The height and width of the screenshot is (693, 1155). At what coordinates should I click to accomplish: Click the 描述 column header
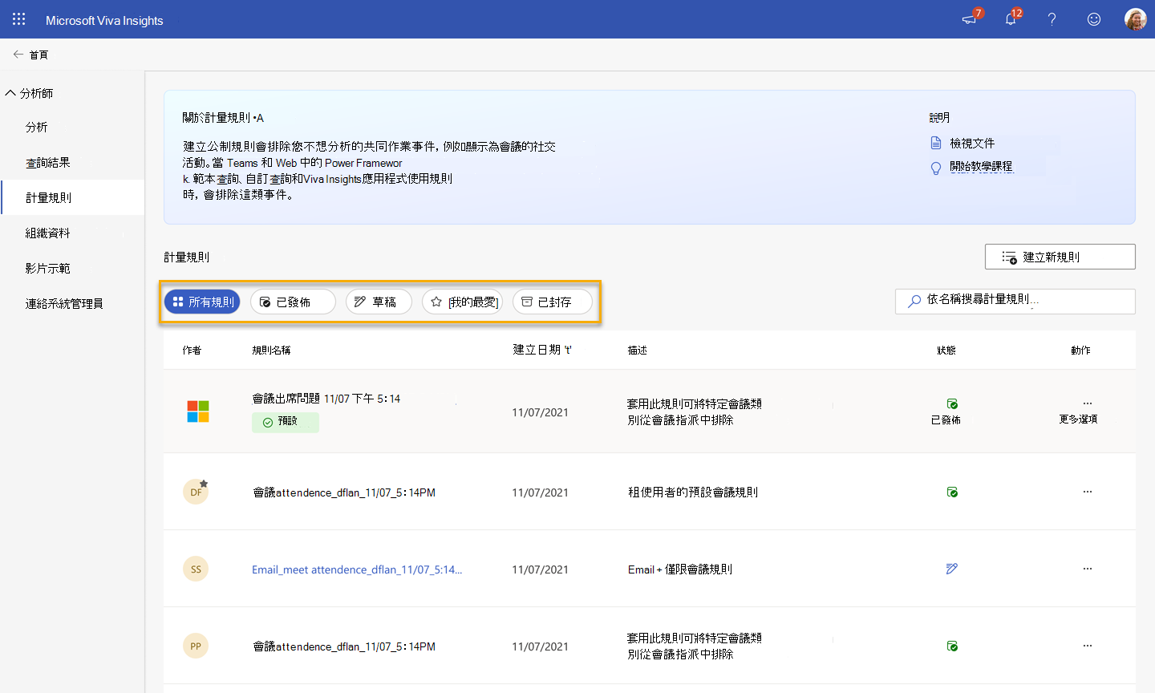tap(638, 351)
